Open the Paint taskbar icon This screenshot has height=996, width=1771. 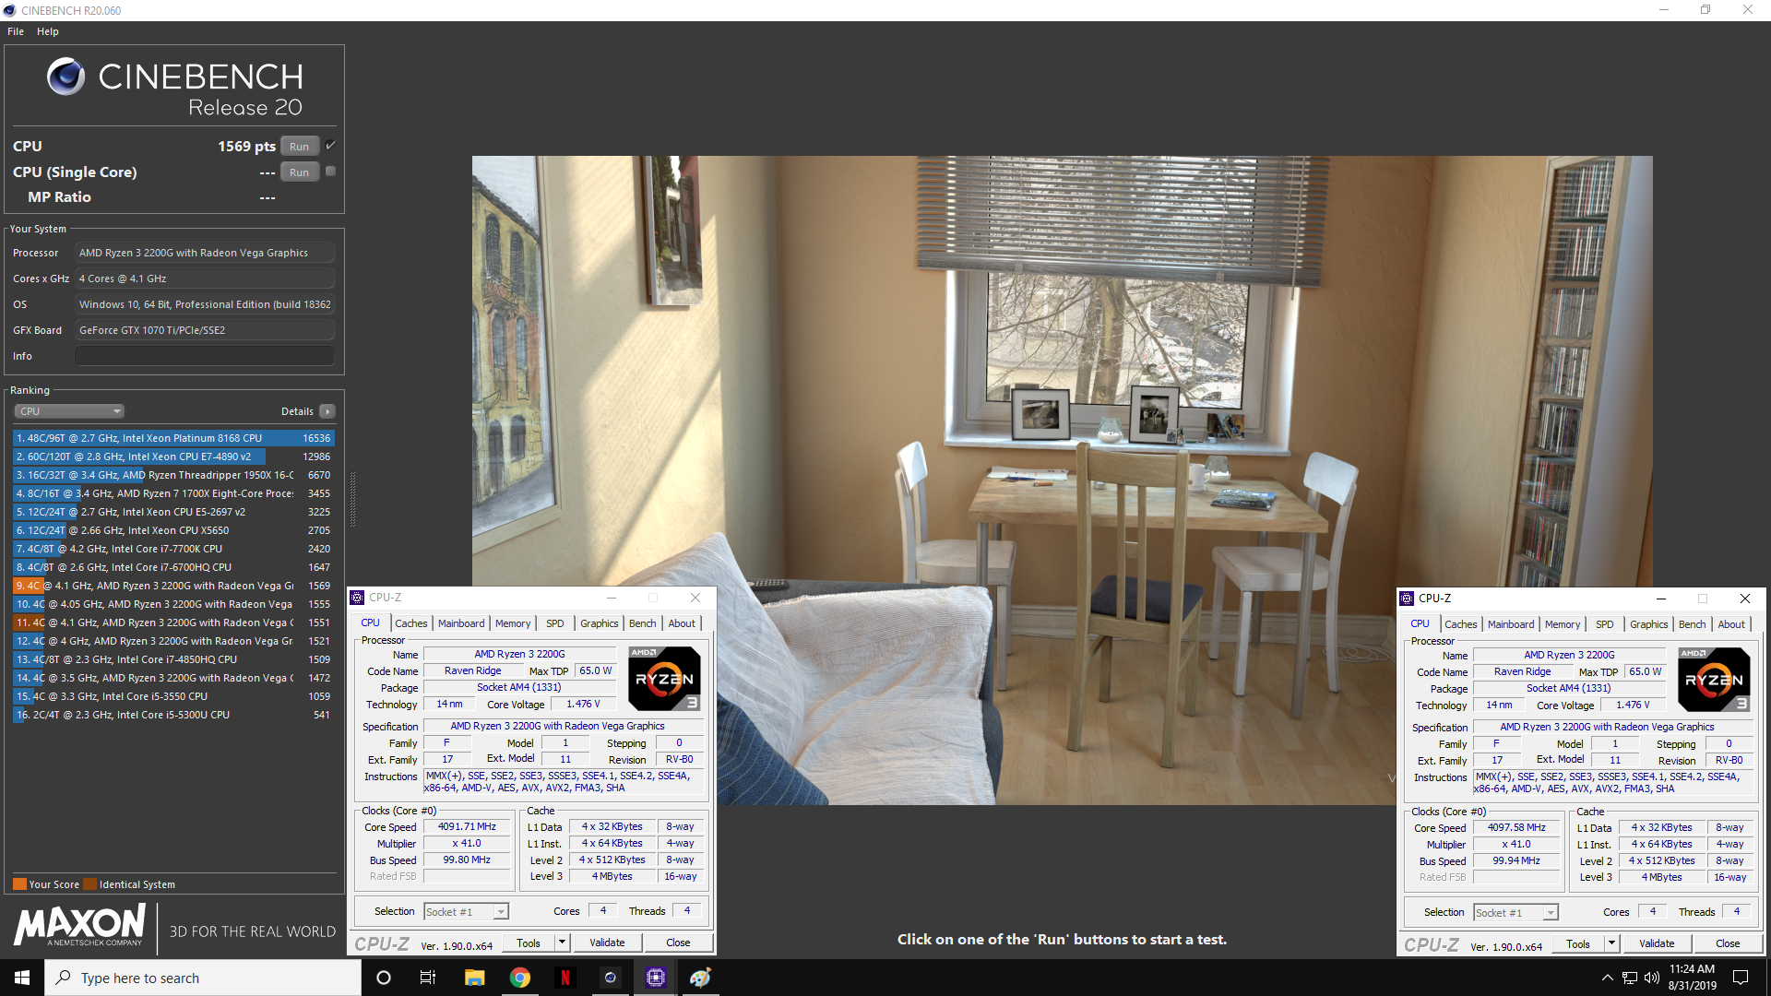click(700, 978)
